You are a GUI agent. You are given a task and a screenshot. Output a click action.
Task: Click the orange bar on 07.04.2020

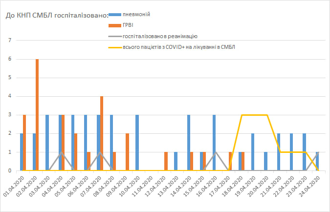[x=101, y=133]
